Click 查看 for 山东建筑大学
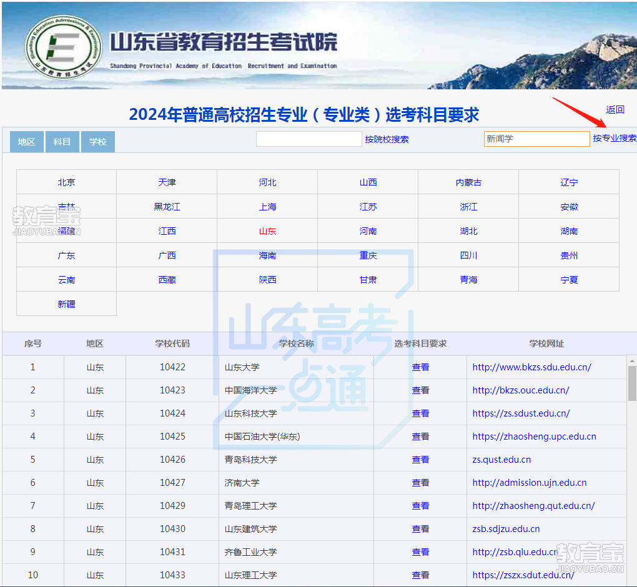This screenshot has height=587, width=637. coord(420,529)
